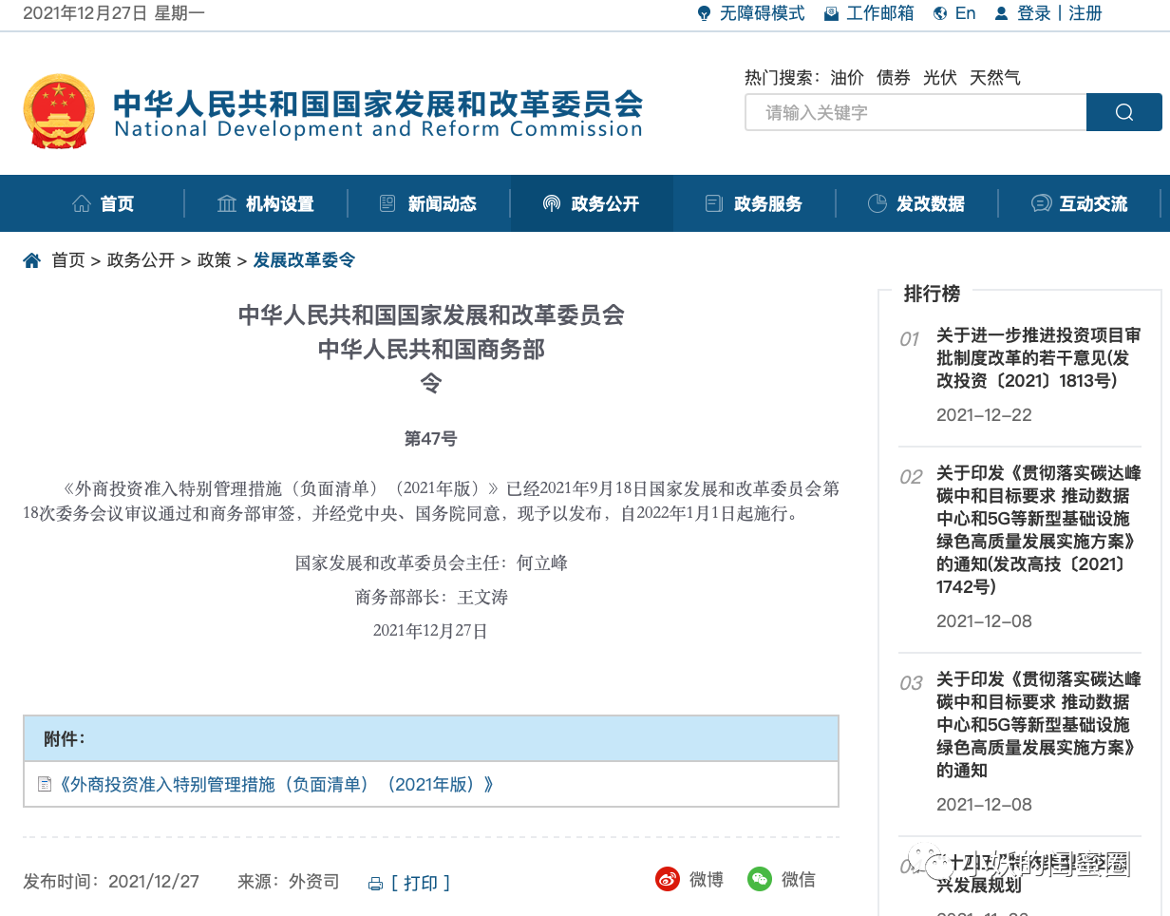The height and width of the screenshot is (916, 1170).
Task: Click the Weibo share icon
Action: pos(668,879)
